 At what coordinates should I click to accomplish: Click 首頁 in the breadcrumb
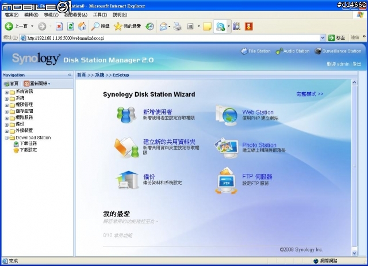click(x=82, y=75)
